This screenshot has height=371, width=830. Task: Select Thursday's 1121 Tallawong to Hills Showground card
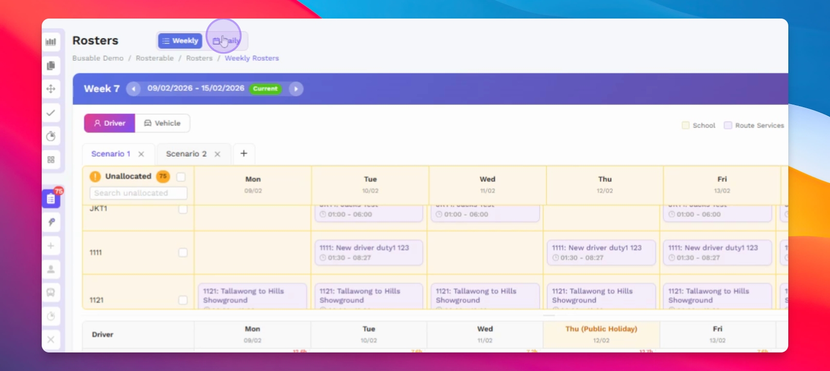601,296
